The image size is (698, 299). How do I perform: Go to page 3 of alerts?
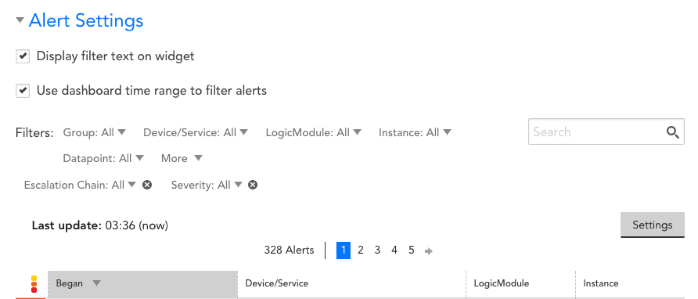click(x=377, y=250)
